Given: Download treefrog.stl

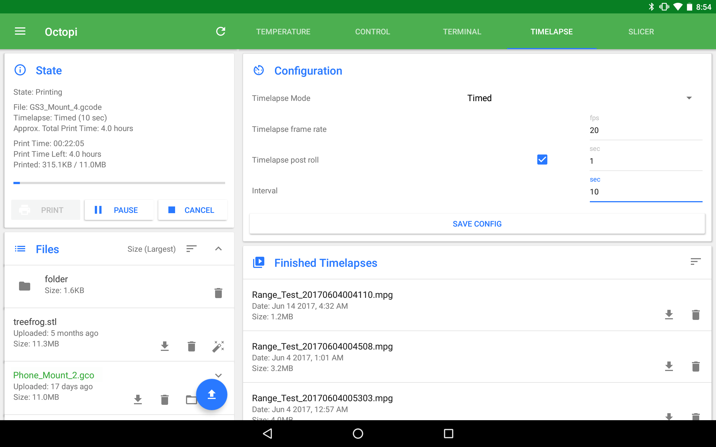Looking at the screenshot, I should click(165, 346).
